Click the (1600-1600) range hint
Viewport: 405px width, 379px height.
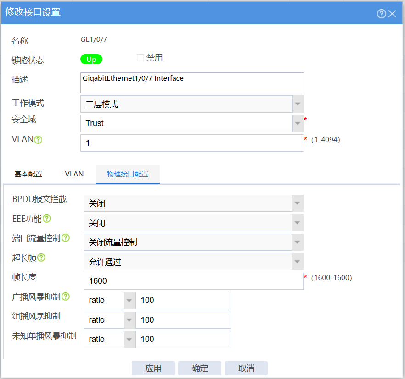(332, 278)
